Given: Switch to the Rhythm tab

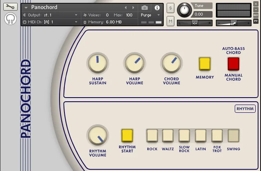Looking at the screenshot, I should pos(245,109).
